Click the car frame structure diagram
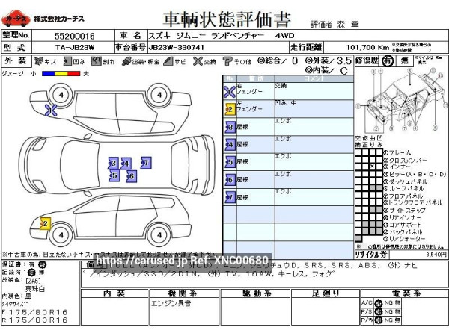The width and height of the screenshot is (449, 336). point(402,99)
